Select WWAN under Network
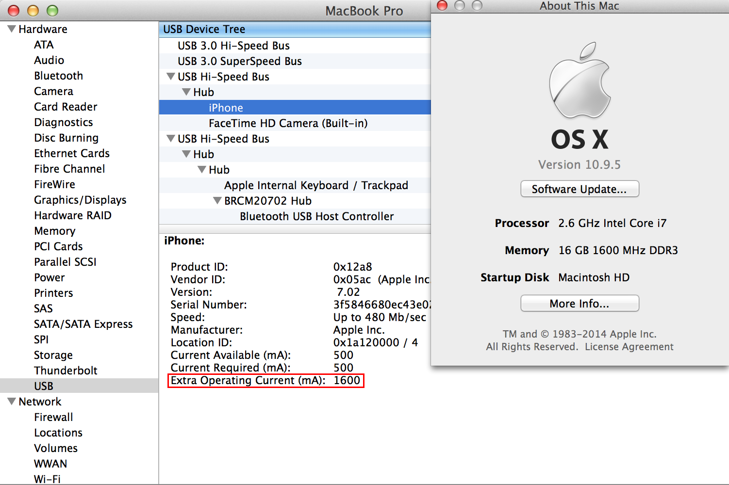The height and width of the screenshot is (485, 729). (x=50, y=464)
